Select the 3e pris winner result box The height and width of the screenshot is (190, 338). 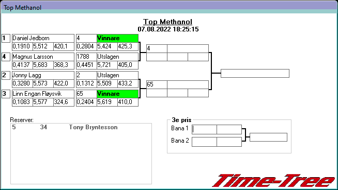pos(268,137)
